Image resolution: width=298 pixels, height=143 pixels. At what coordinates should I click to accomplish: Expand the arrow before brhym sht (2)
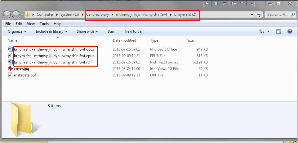(x=171, y=14)
